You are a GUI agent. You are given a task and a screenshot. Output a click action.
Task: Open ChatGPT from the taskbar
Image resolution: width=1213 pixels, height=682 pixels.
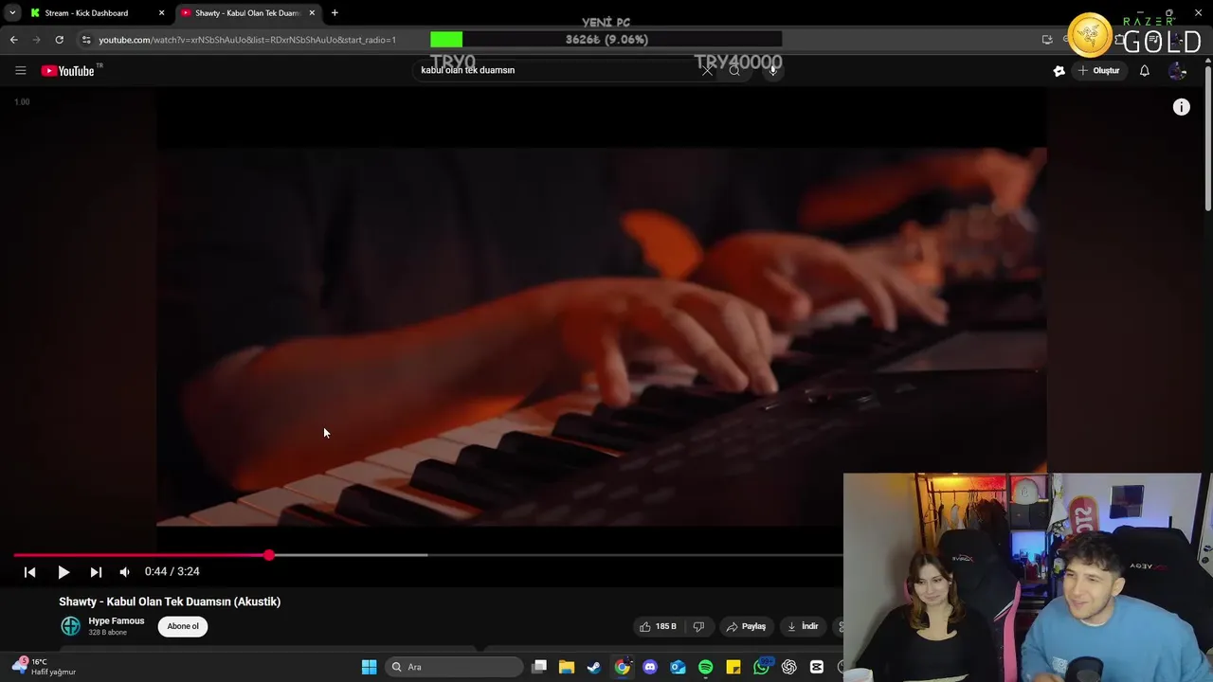[x=788, y=667]
